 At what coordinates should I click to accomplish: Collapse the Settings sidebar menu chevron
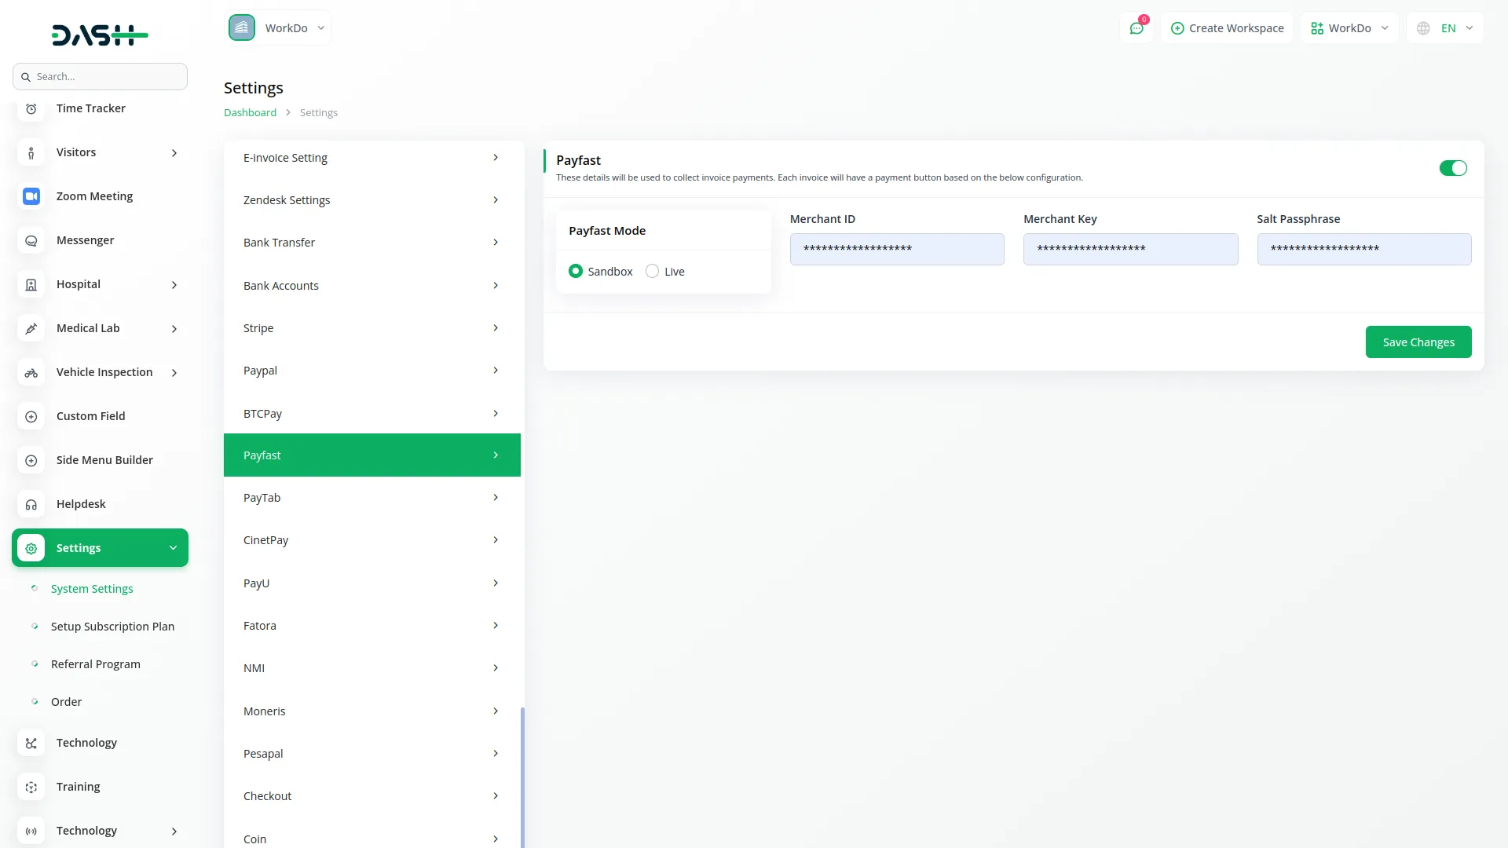tap(173, 548)
